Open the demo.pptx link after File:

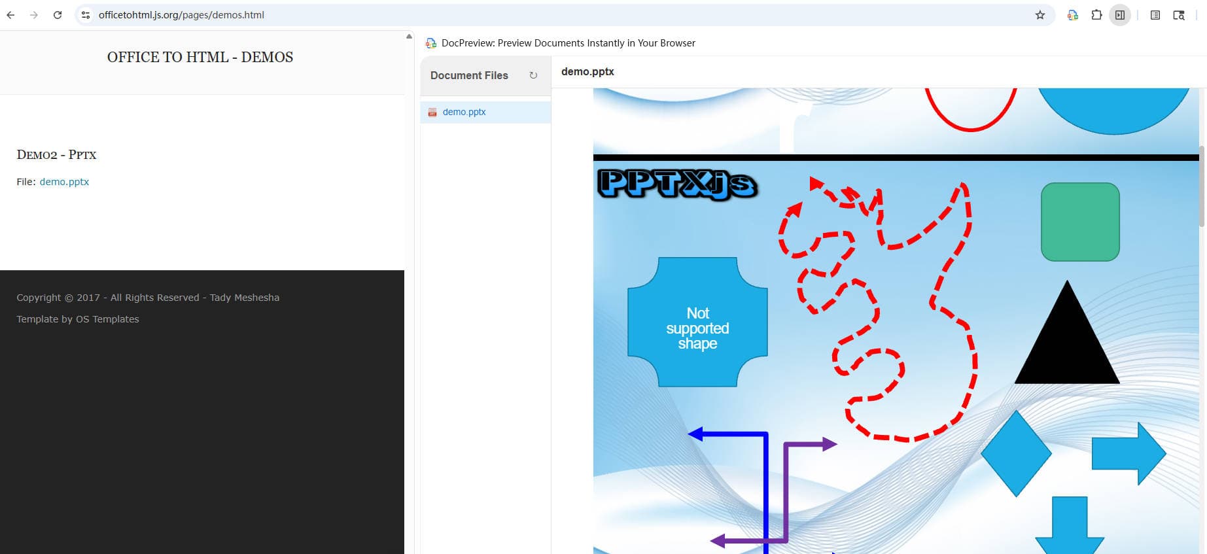64,182
